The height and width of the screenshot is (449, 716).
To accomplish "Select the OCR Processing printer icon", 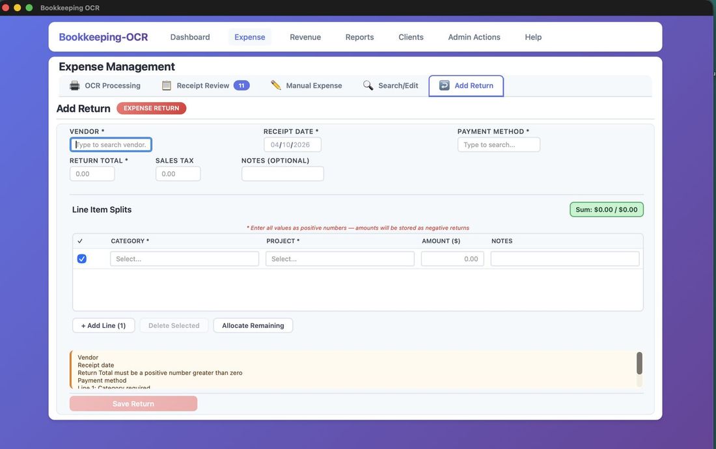I will [74, 85].
